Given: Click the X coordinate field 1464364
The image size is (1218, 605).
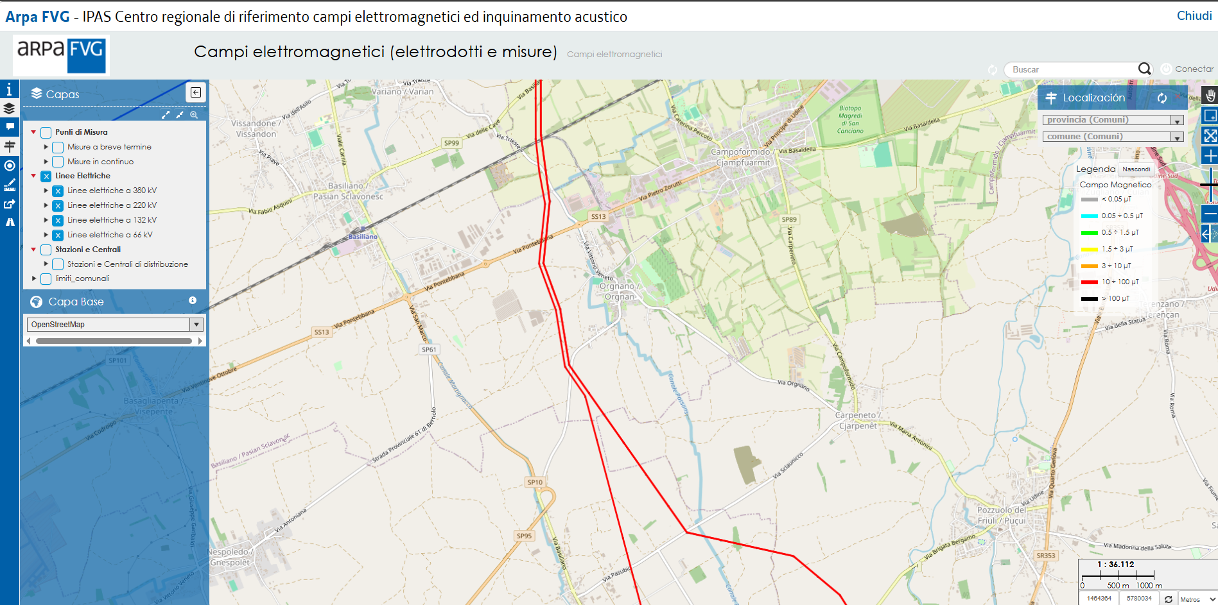Looking at the screenshot, I should (1099, 599).
